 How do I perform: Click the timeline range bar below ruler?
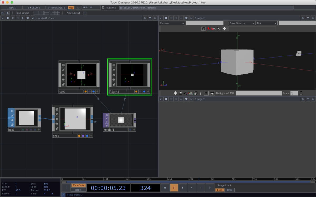coord(188,182)
